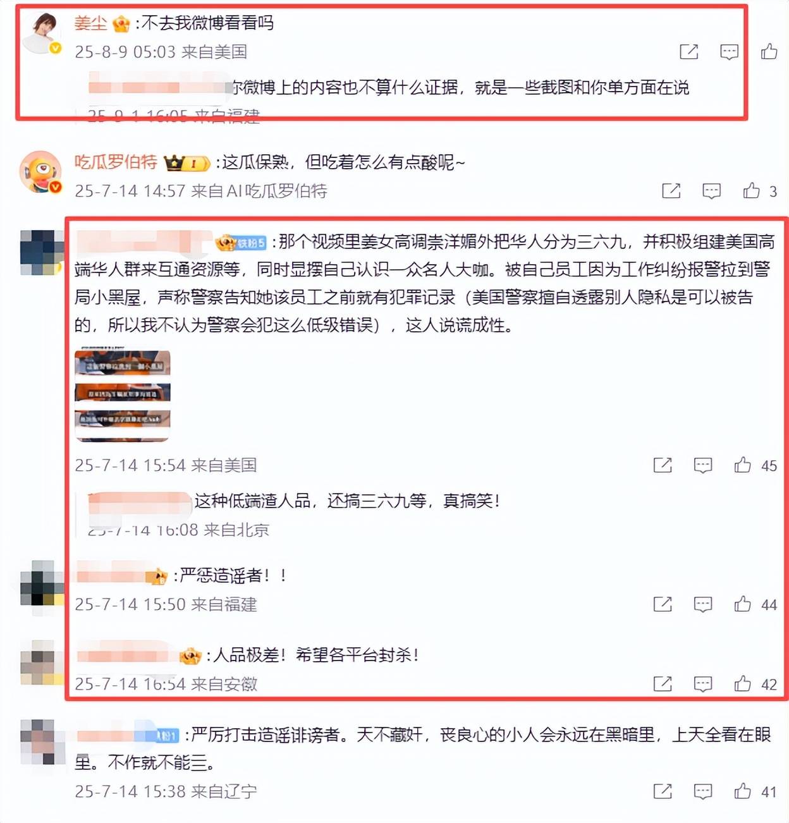Like the 严惩造谣者 comment

pyautogui.click(x=742, y=604)
